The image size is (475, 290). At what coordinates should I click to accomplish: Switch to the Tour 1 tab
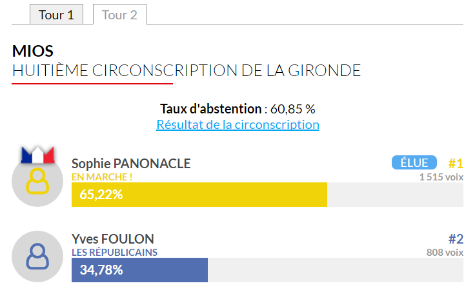pyautogui.click(x=56, y=14)
